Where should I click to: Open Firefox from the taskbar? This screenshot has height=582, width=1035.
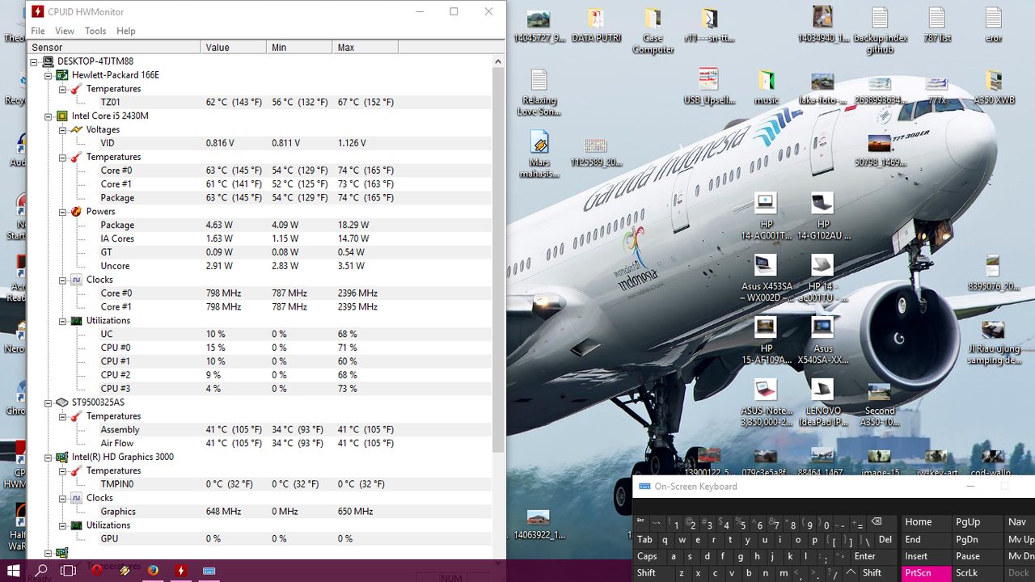point(153,571)
